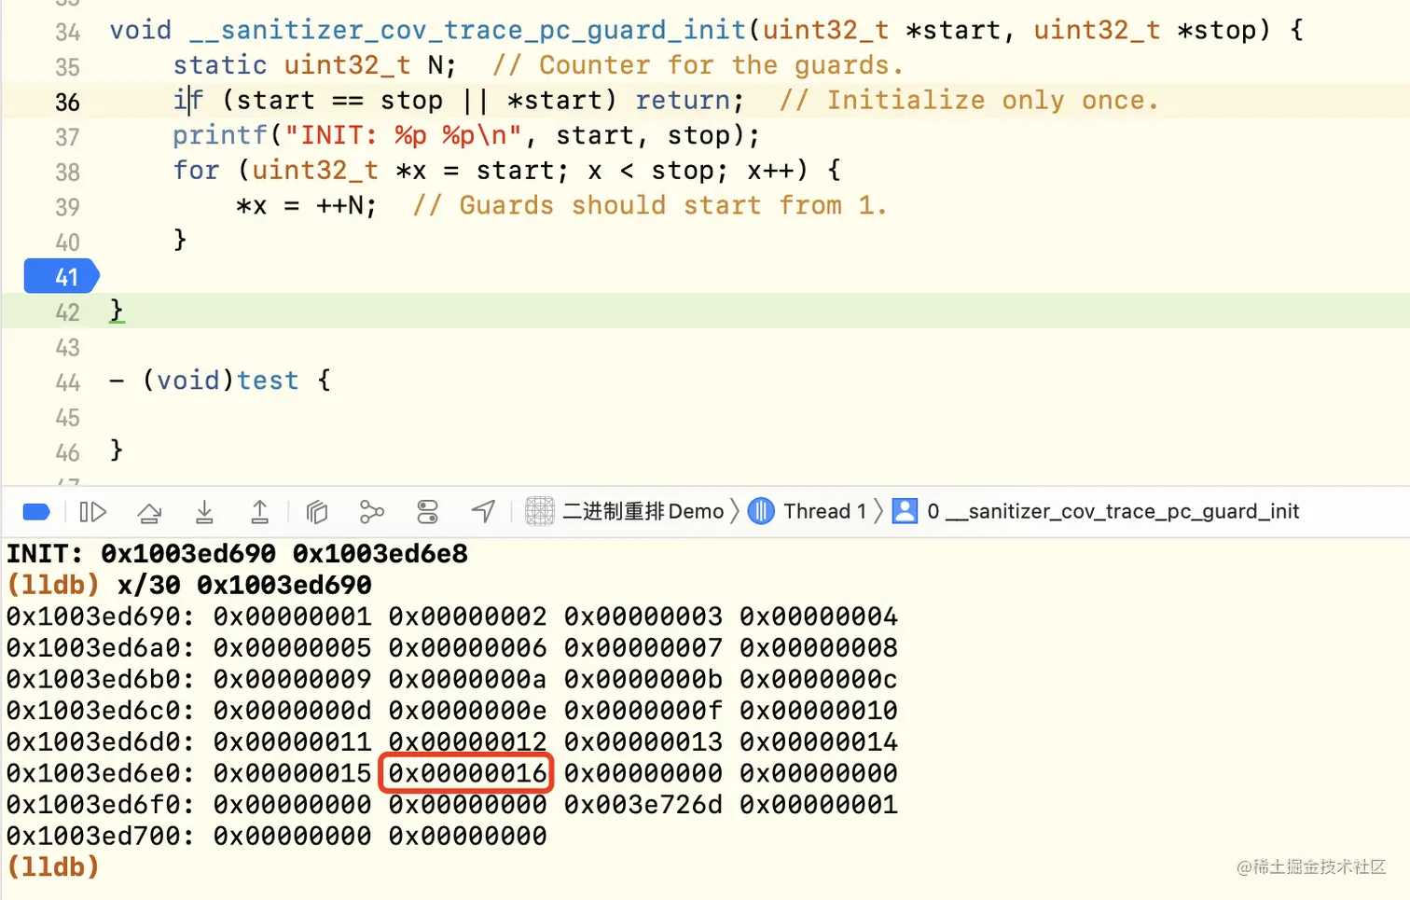Click the x/30 0x1003ed690 command text
Screen dimensions: 1410x900
[244, 585]
